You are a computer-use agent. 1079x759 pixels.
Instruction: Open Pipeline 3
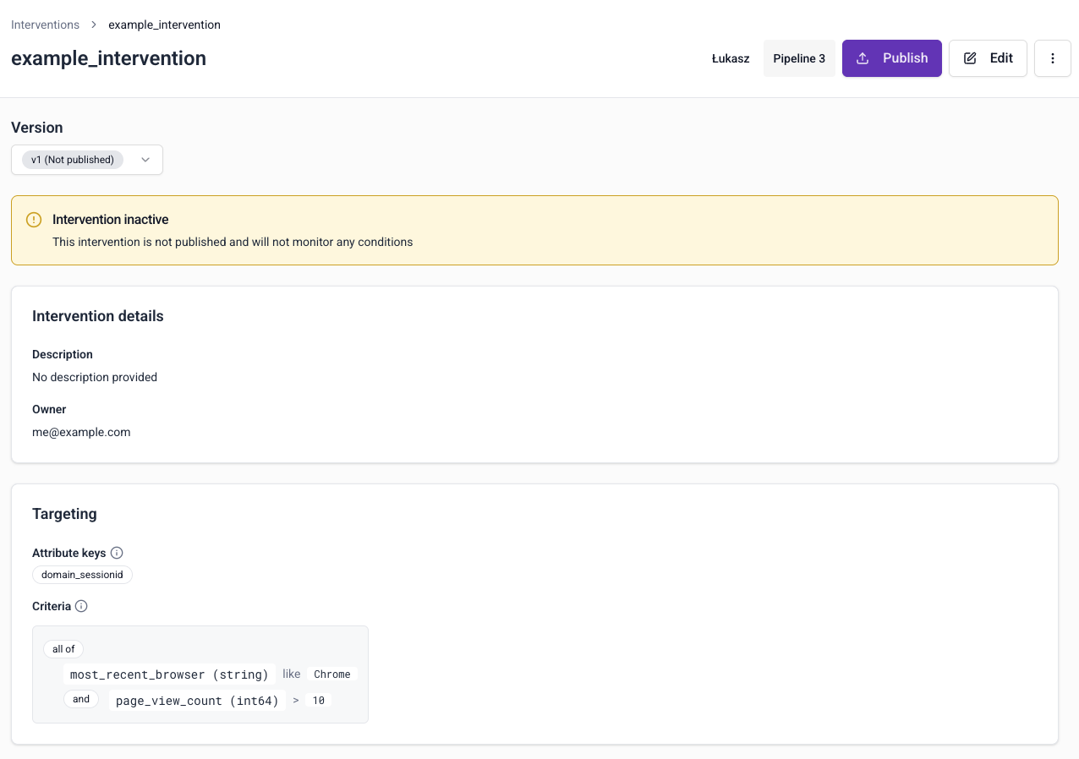798,58
